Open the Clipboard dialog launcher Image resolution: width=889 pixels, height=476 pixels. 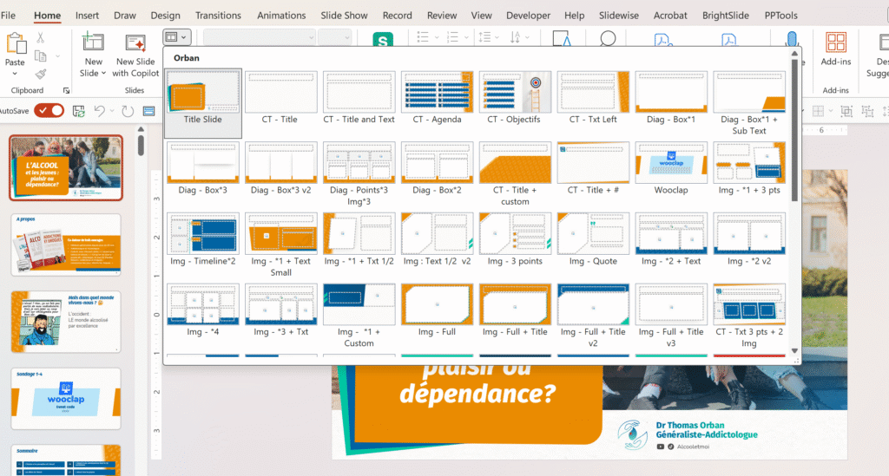pyautogui.click(x=66, y=91)
